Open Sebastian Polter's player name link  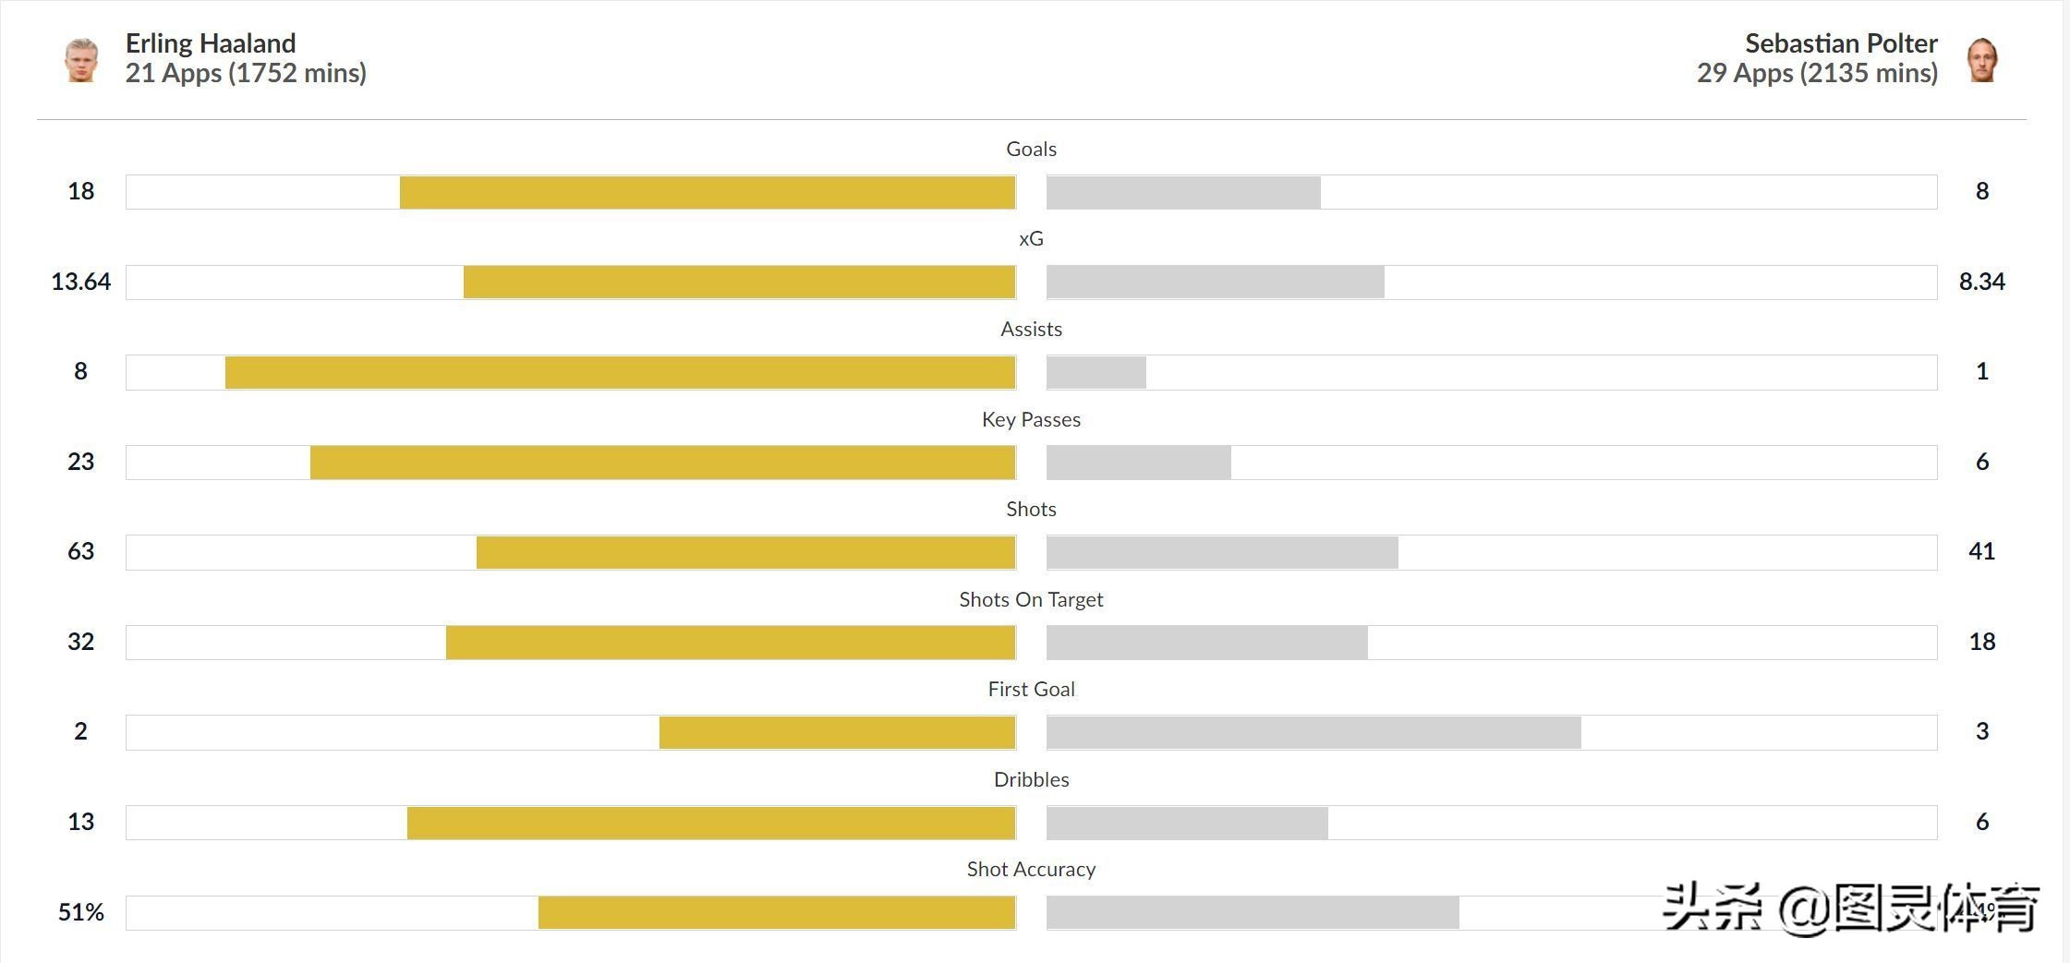pyautogui.click(x=1841, y=43)
